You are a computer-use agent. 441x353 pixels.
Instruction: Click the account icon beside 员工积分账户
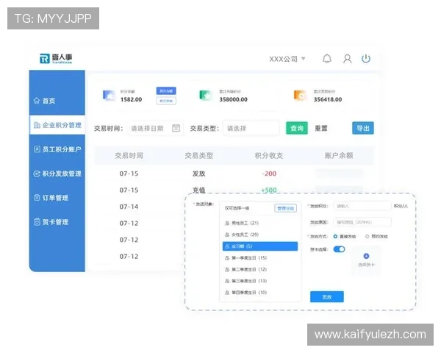[x=37, y=149]
